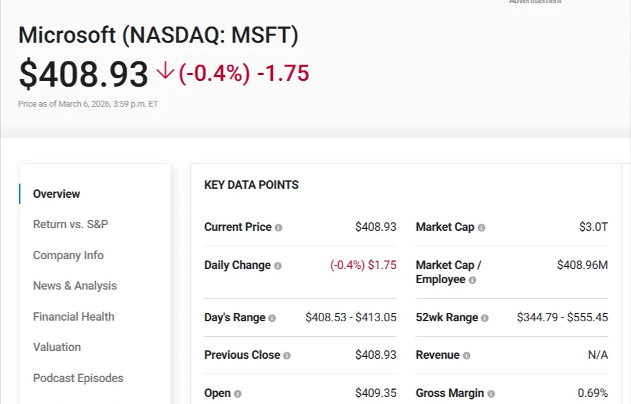The image size is (631, 404).
Task: Click info icon beside Daily Change
Action: 278,266
